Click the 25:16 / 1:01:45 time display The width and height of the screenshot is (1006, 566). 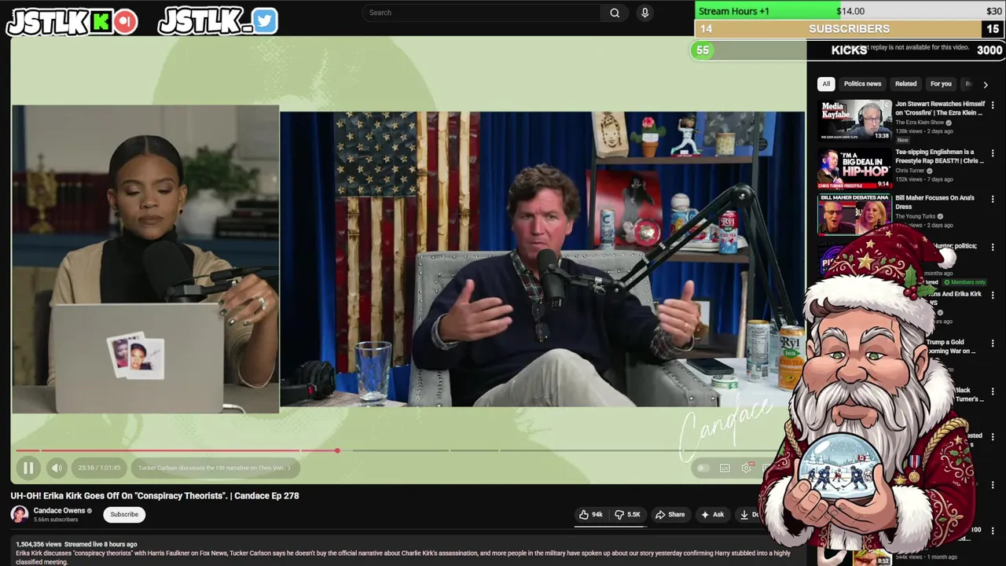pos(99,468)
